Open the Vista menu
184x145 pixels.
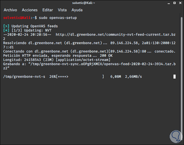(x=62, y=10)
